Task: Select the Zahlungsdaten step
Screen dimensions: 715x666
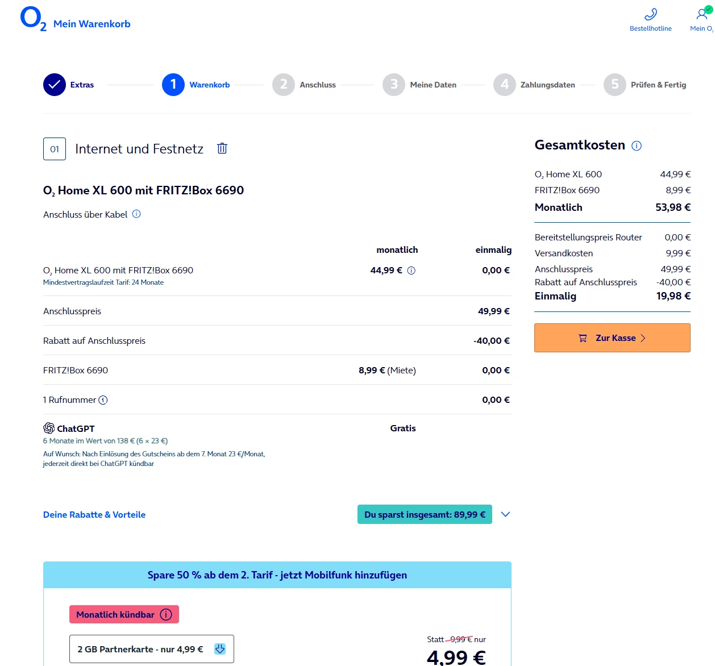Action: [504, 85]
